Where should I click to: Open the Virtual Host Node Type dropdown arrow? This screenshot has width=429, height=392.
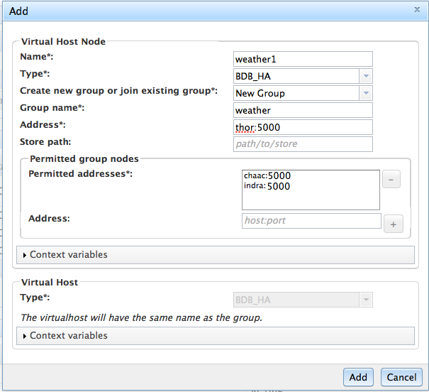pyautogui.click(x=365, y=76)
